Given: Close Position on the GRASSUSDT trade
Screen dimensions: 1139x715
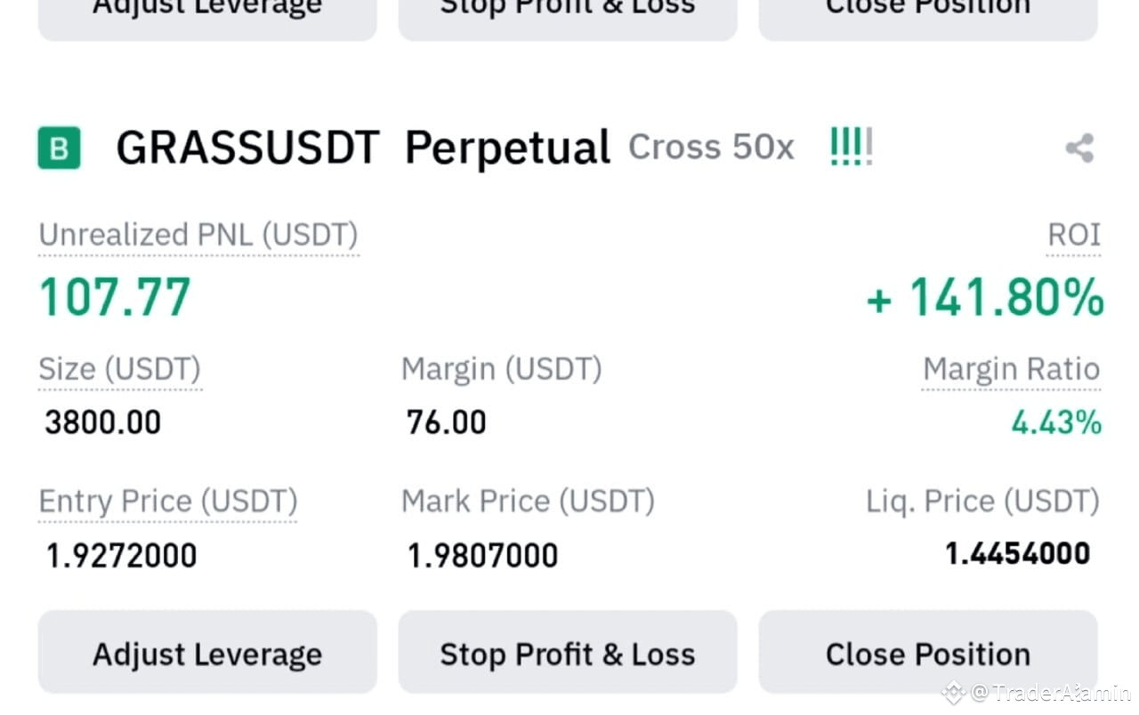Looking at the screenshot, I should (928, 654).
